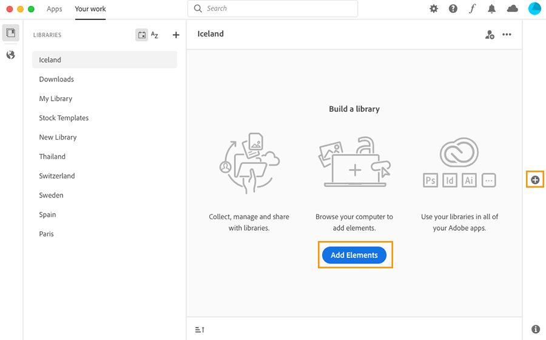The width and height of the screenshot is (546, 340).
Task: Open the sort order menu at bottom
Action: (x=200, y=330)
